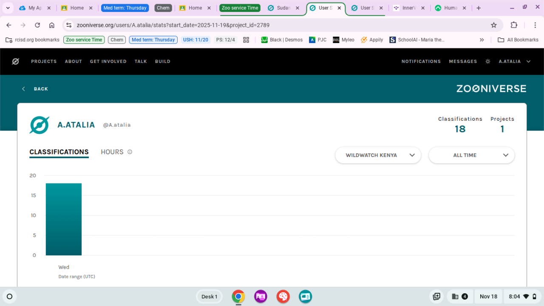Open Notifications in the site header

[421, 62]
